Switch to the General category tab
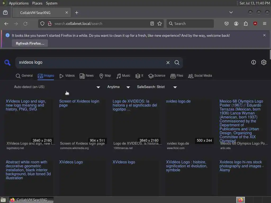Screen dimensions: 271x203 click(x=24, y=76)
